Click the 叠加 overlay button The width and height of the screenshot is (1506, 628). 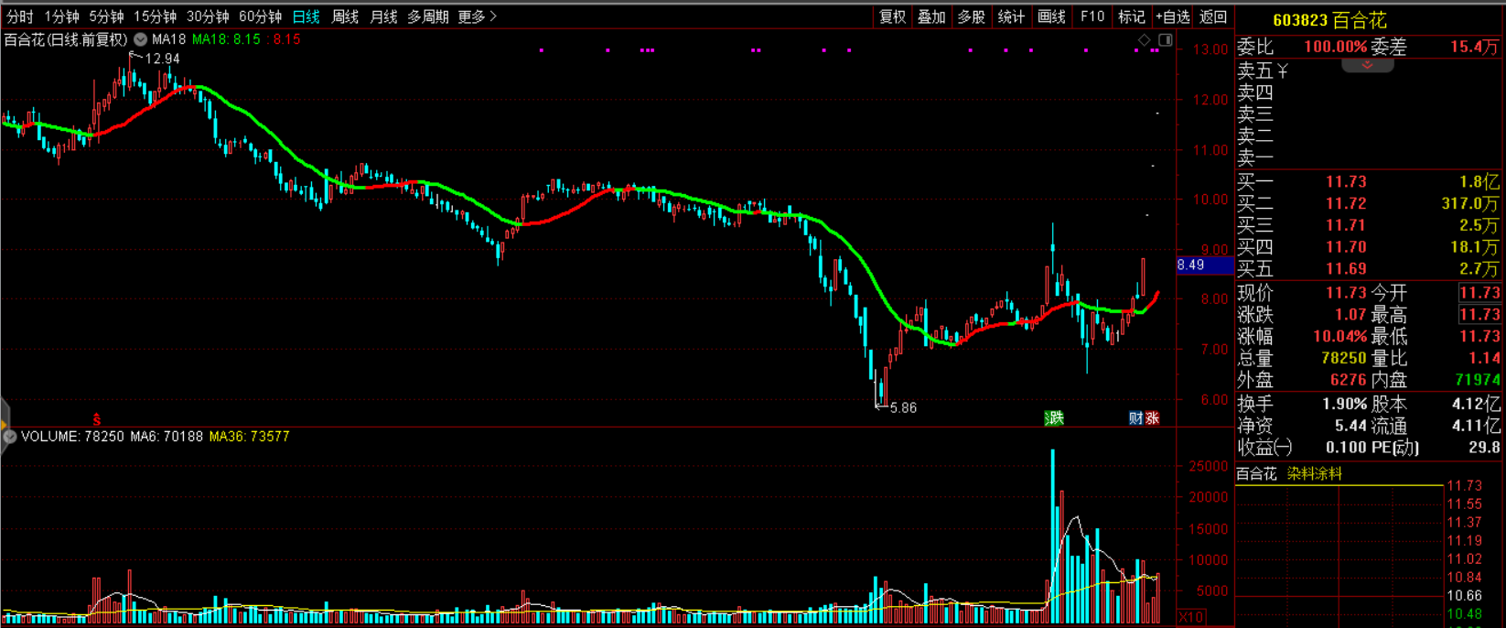click(931, 16)
